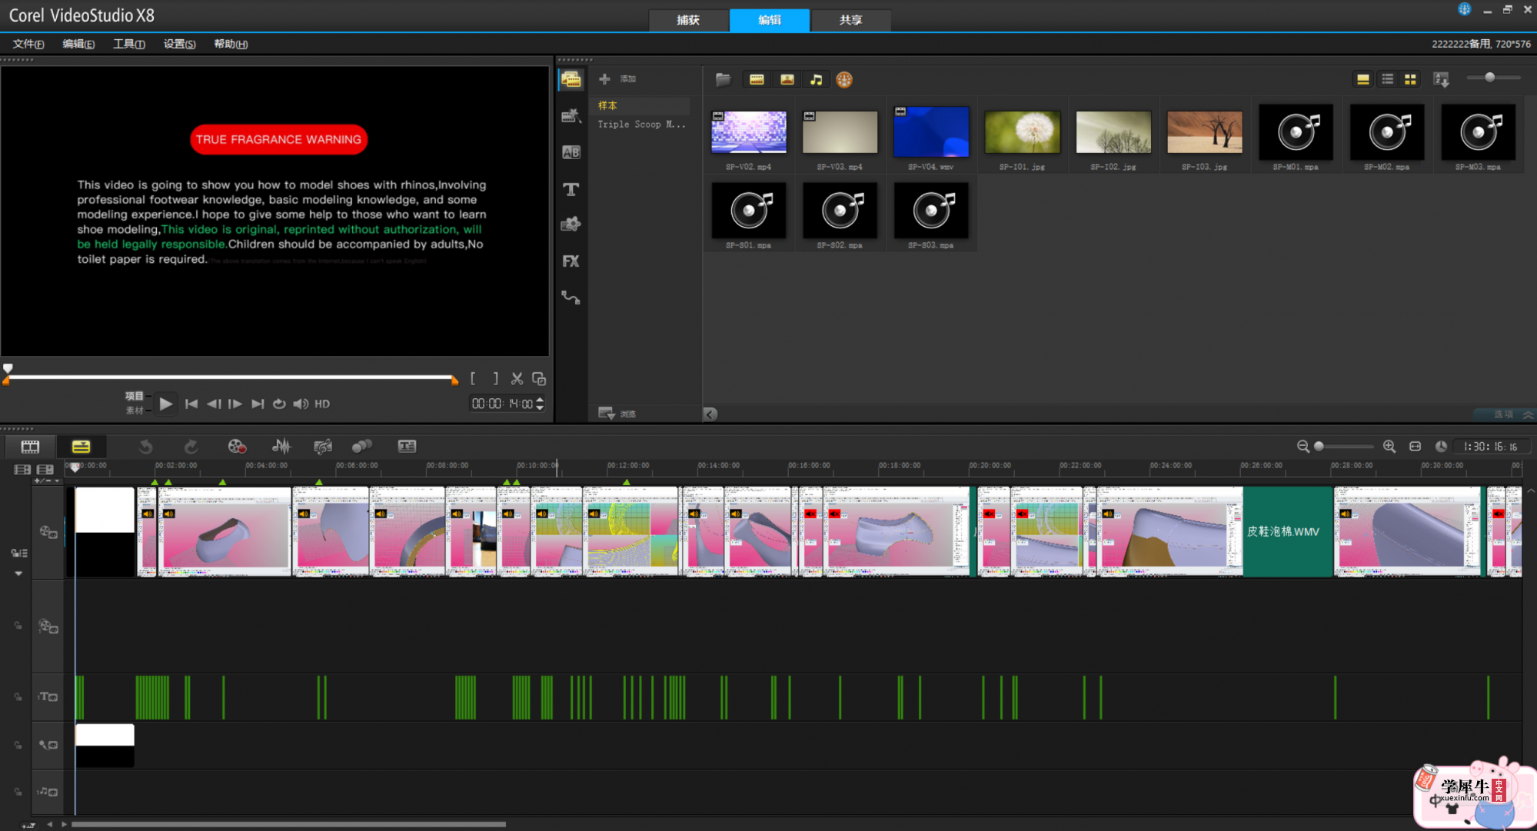This screenshot has width=1537, height=831.
Task: Fit project in timeline window
Action: click(1415, 447)
